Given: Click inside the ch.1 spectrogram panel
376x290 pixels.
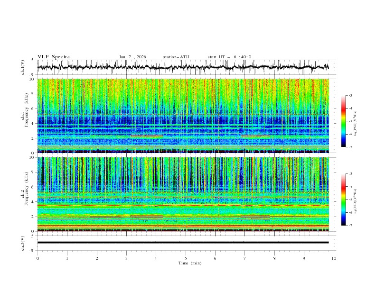Looking at the screenshot, I should pos(183,116).
